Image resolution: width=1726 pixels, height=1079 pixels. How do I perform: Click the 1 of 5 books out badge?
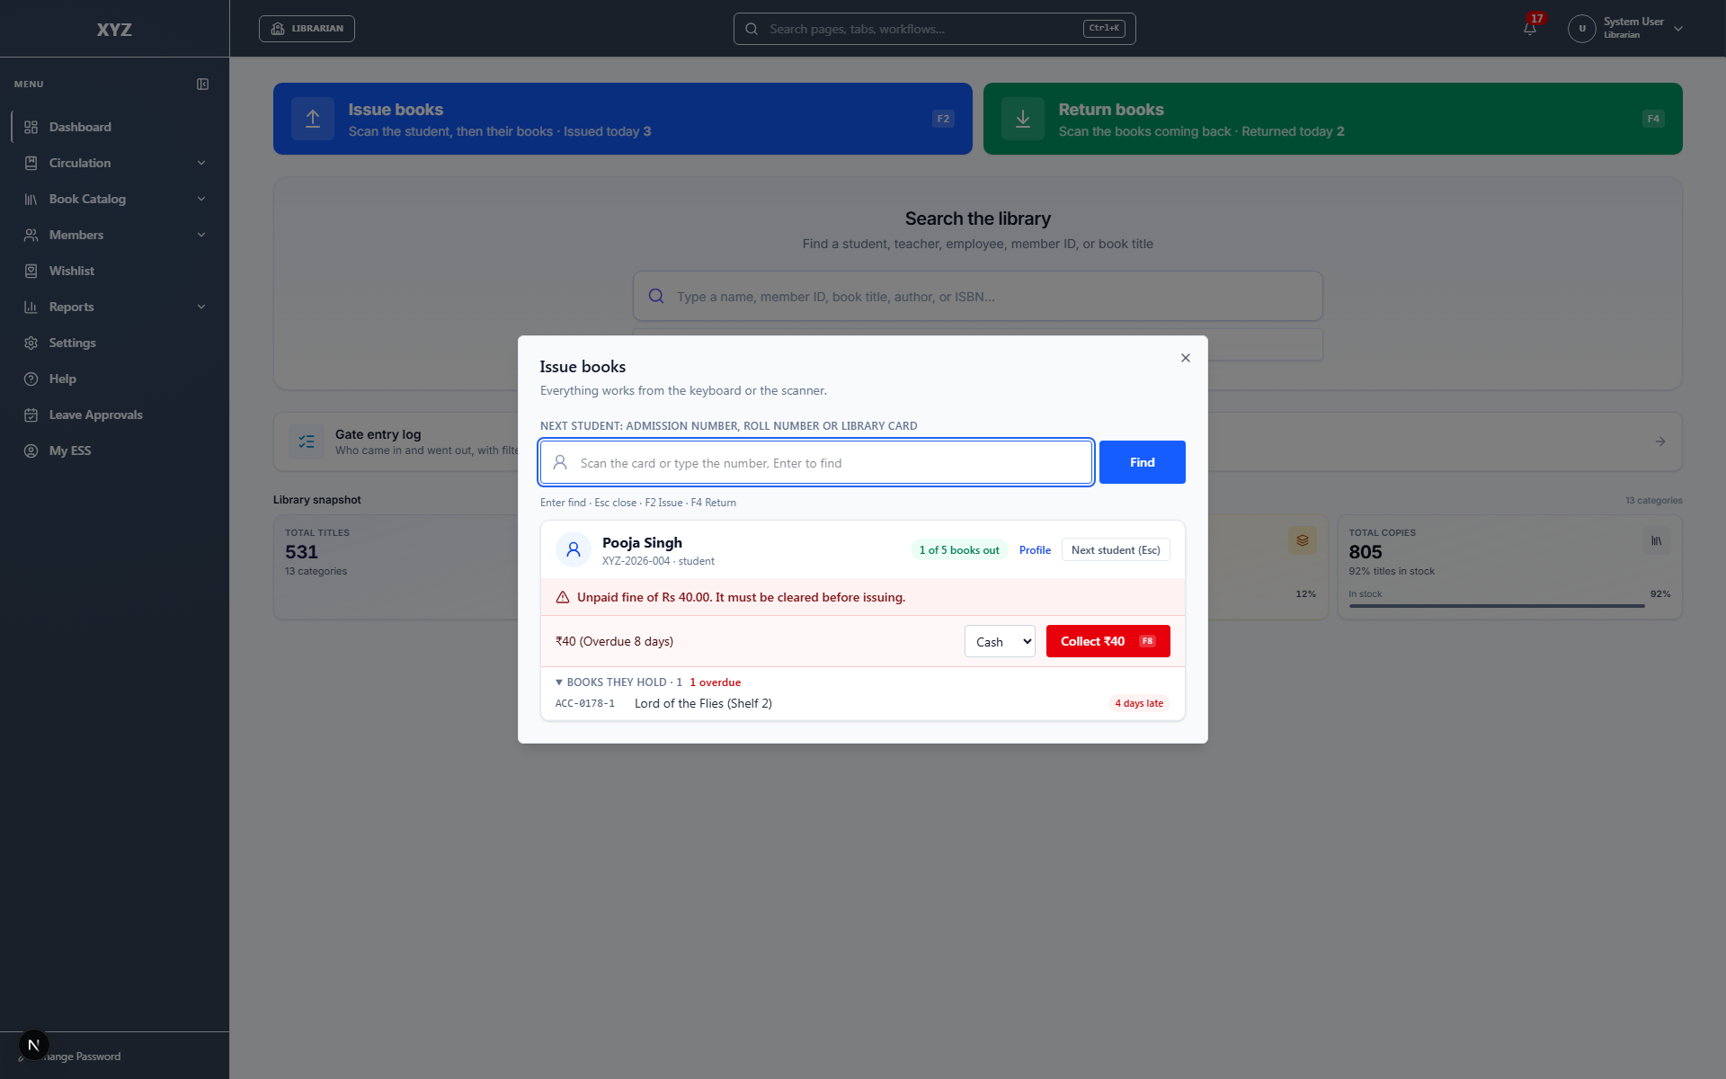[x=958, y=549]
